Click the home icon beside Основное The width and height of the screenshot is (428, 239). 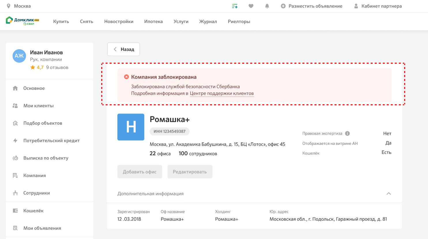click(15, 88)
